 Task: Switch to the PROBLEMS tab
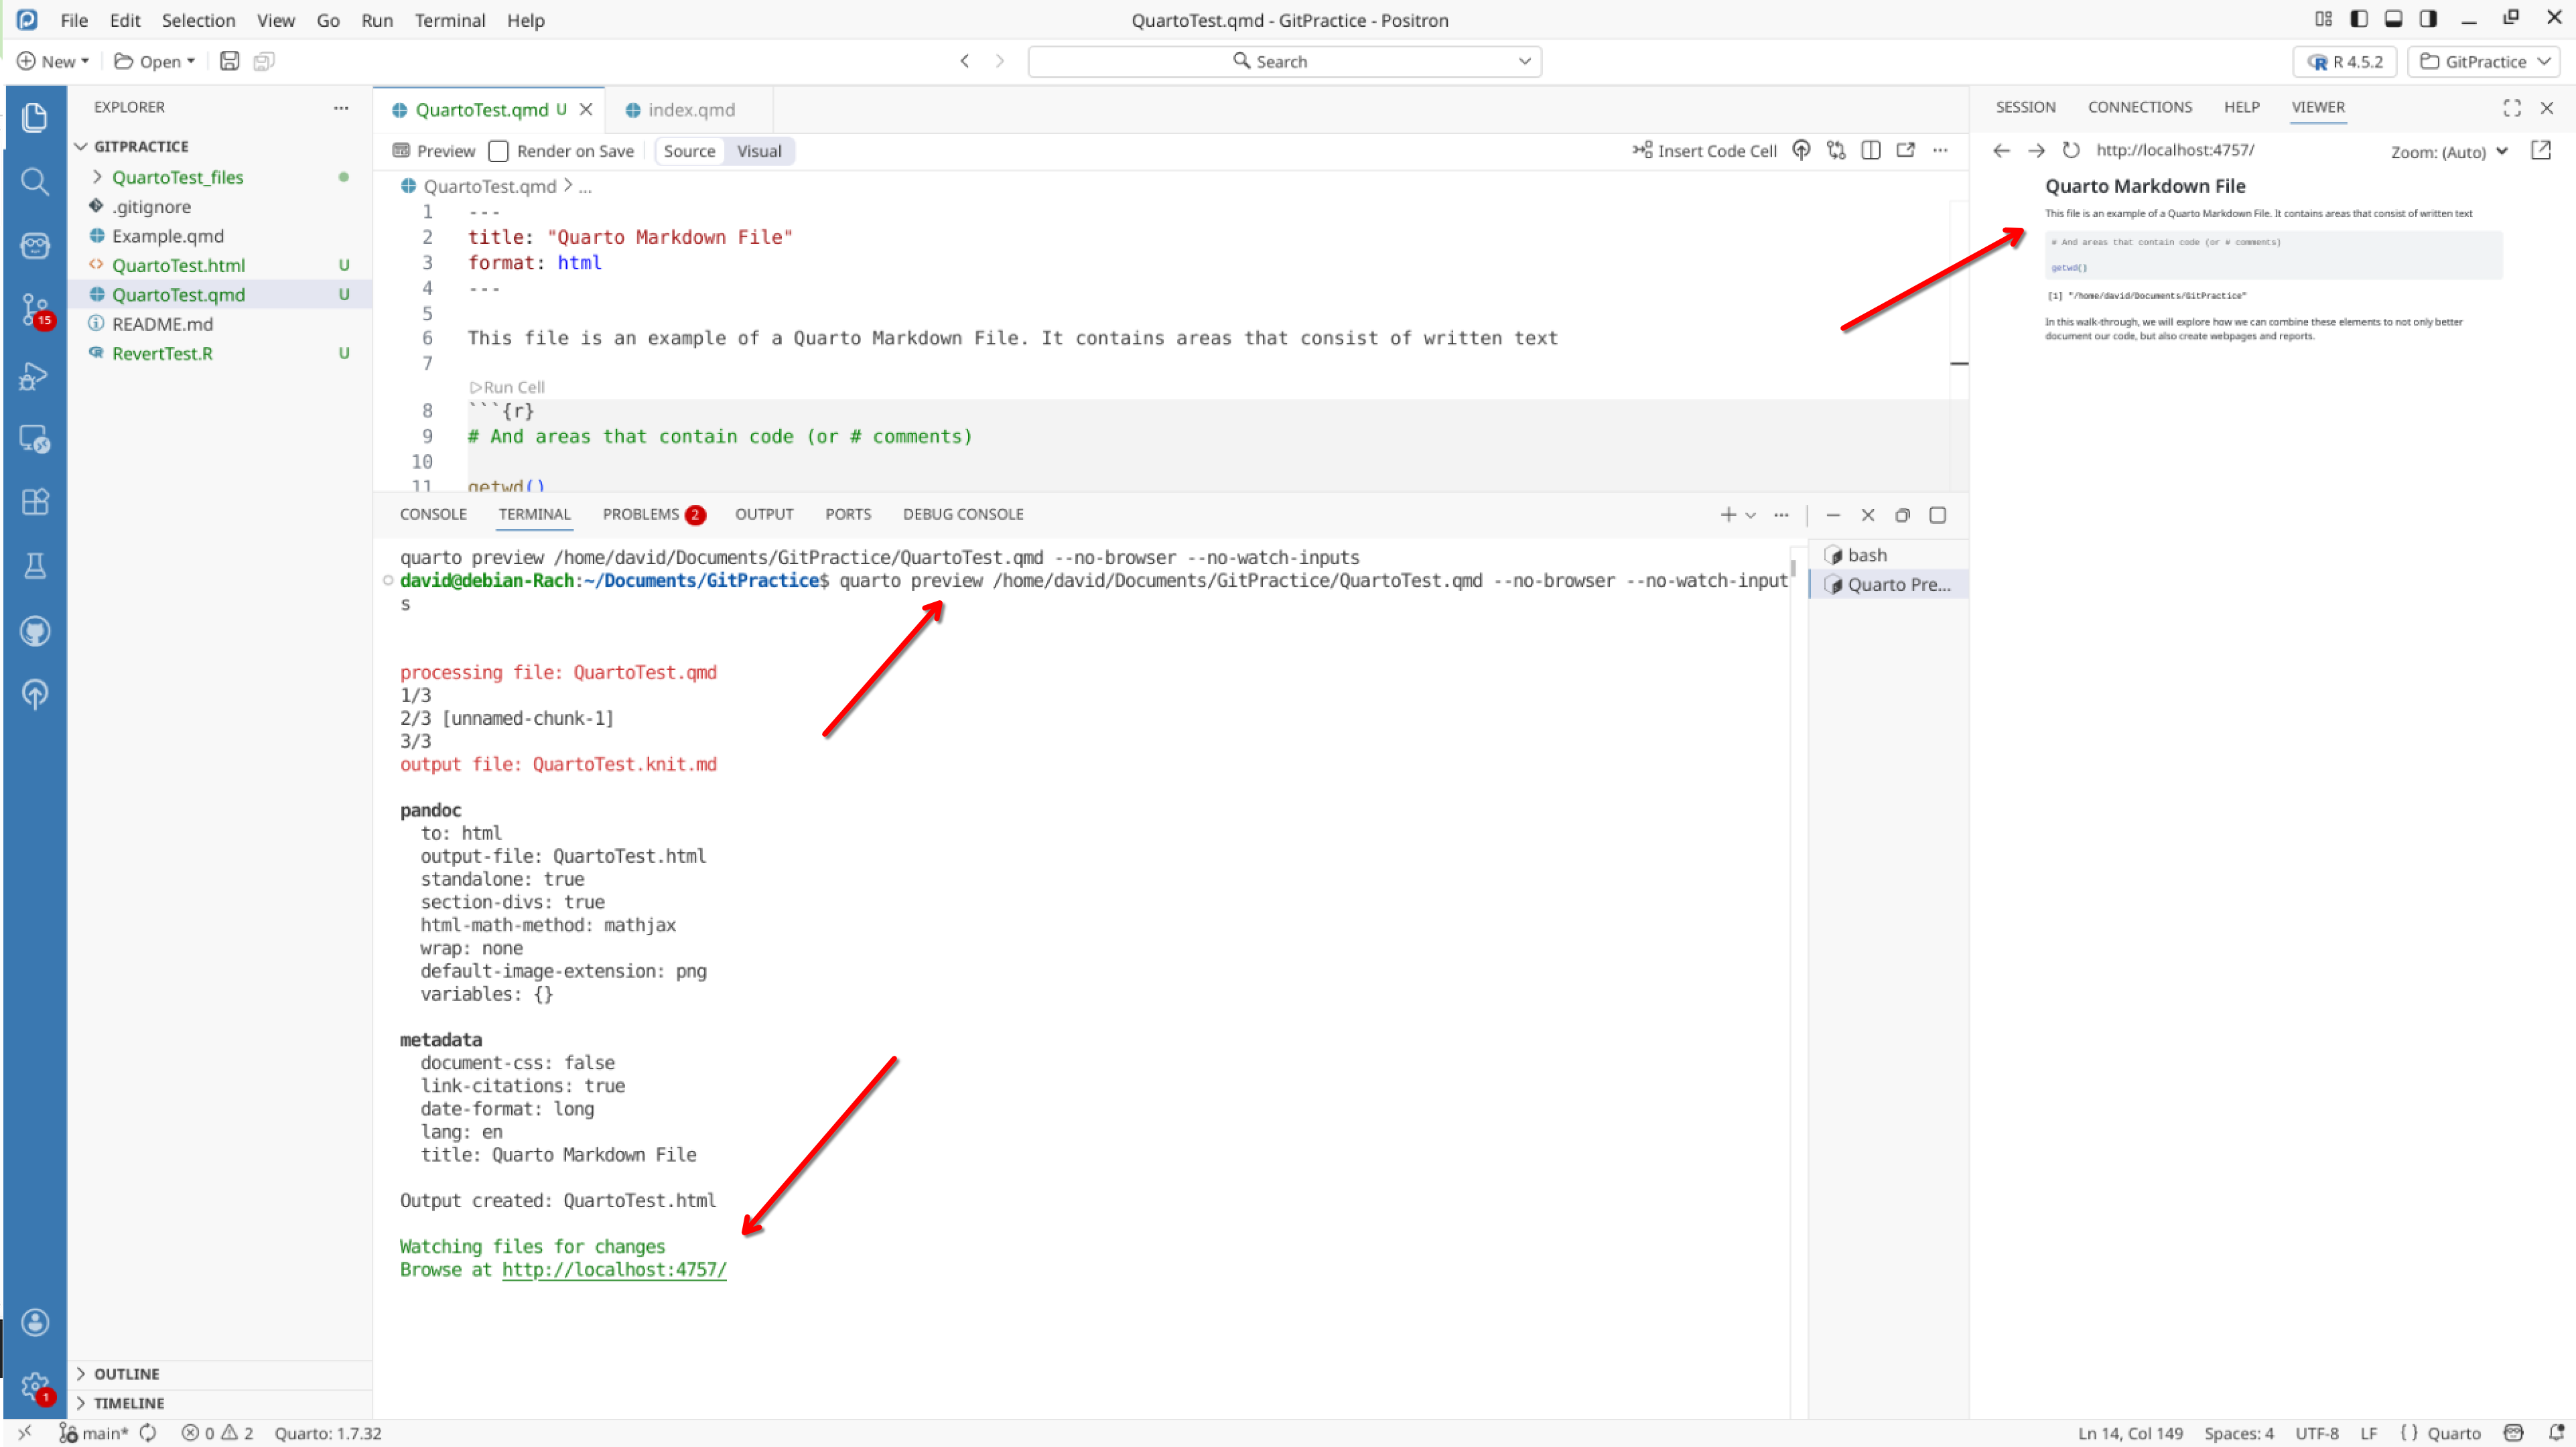(x=641, y=514)
